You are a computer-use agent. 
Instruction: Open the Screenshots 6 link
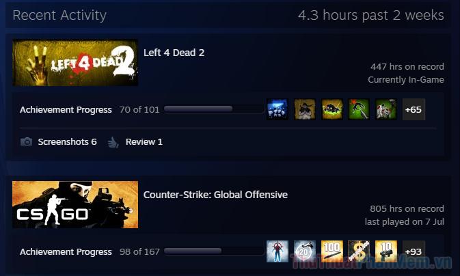point(67,142)
